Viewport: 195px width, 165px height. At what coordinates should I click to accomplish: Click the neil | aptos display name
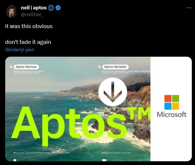[34, 8]
